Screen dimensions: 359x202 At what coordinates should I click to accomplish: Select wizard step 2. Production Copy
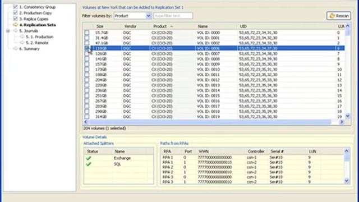click(x=35, y=13)
